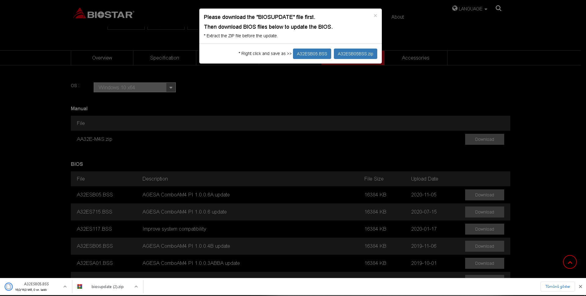Click the biosupdate (2).zip name in downloads bar

pos(107,287)
